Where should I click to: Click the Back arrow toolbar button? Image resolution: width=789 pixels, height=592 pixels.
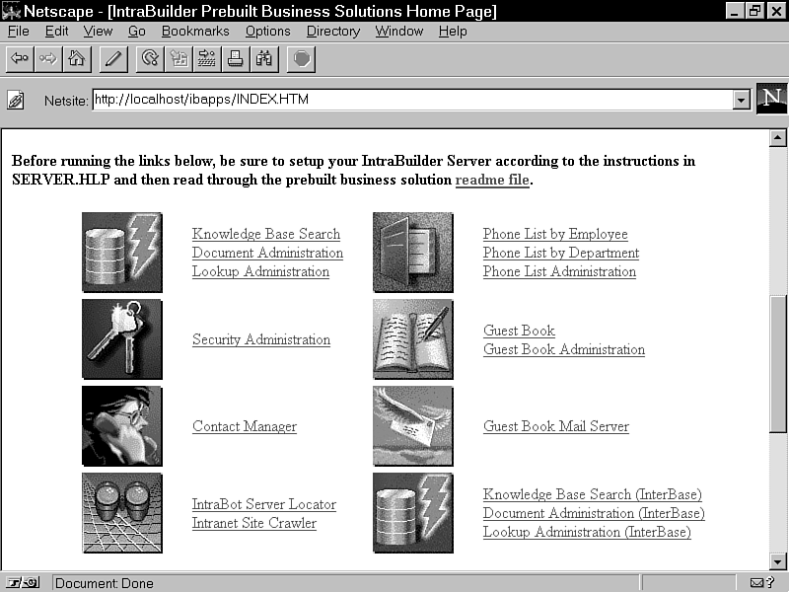20,59
